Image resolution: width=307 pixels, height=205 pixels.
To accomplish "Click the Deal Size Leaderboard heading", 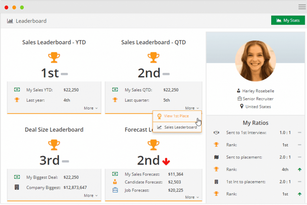I will (x=54, y=130).
